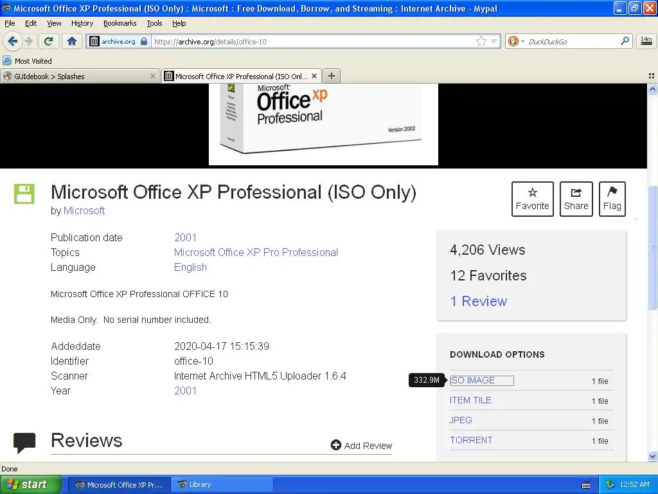
Task: Open the View menu
Action: (54, 23)
